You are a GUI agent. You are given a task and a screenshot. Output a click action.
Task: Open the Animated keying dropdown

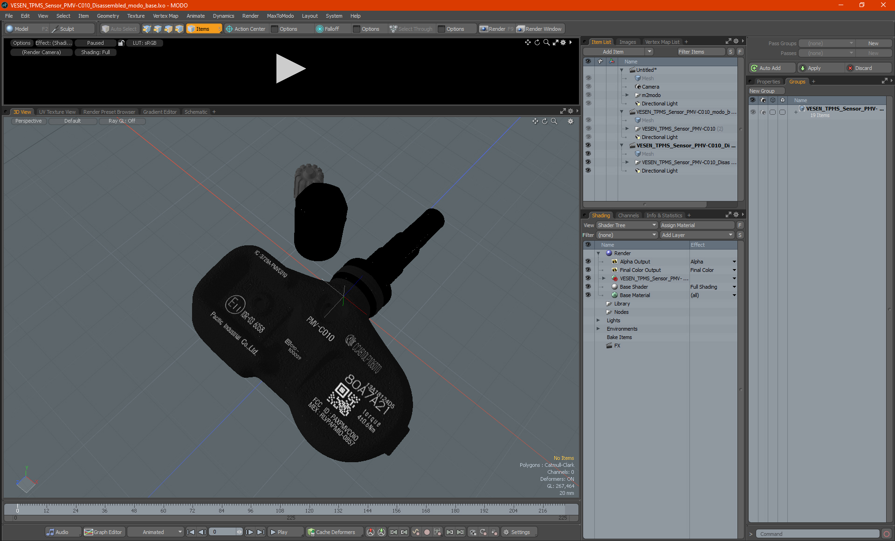point(156,532)
